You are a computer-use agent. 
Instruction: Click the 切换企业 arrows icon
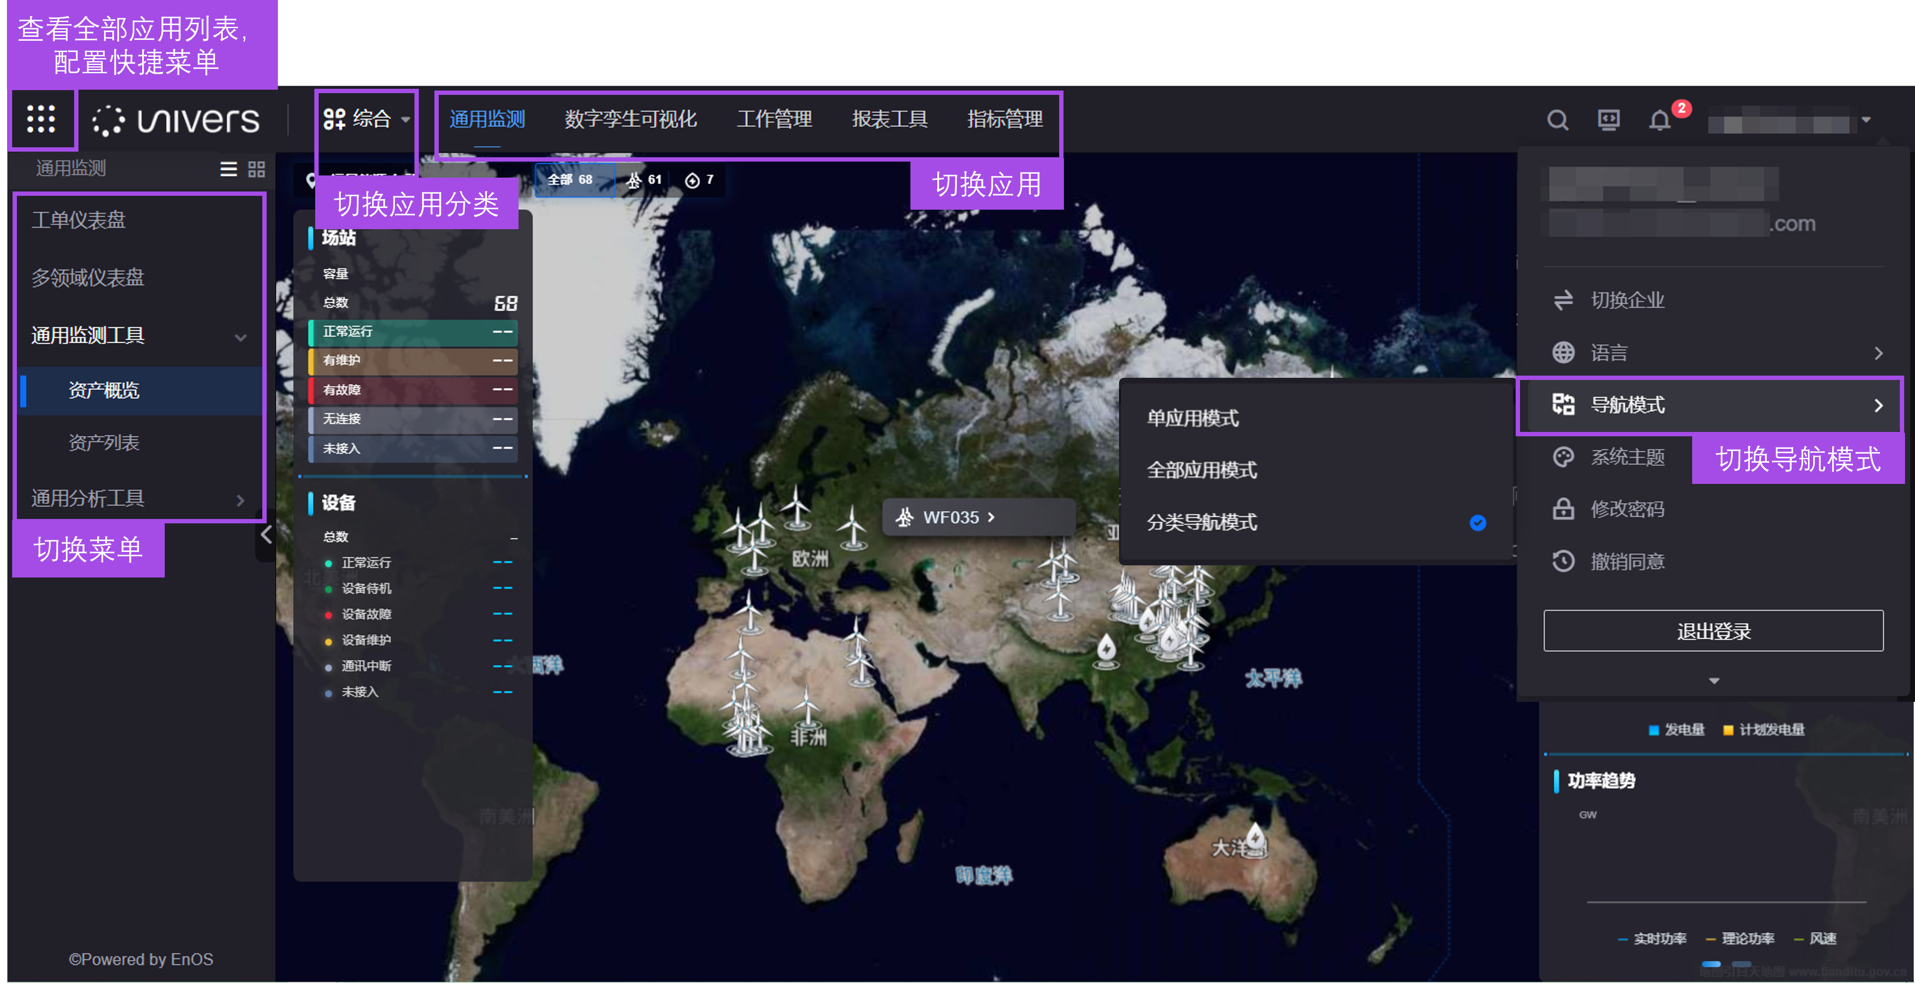pos(1563,300)
